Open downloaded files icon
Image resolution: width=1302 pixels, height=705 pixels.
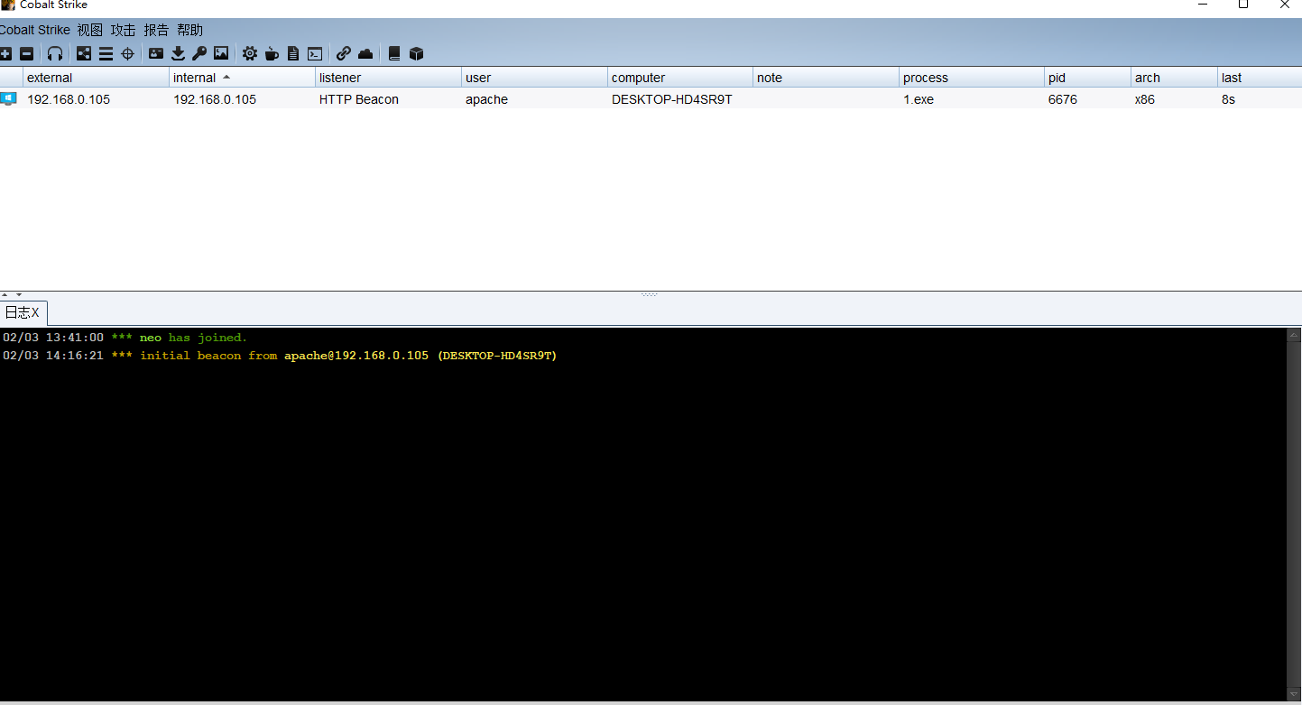(178, 53)
